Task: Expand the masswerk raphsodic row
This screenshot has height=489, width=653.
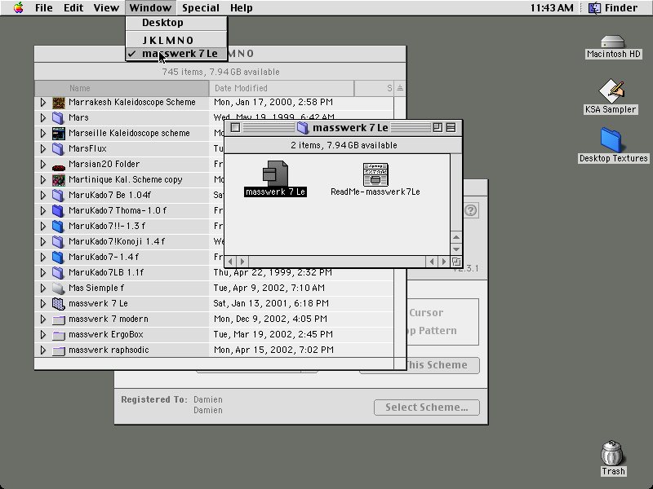Action: pyautogui.click(x=43, y=350)
